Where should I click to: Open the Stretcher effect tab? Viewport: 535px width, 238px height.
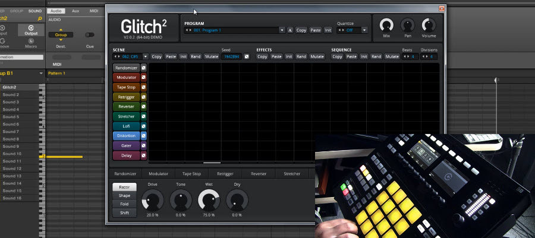[292, 174]
